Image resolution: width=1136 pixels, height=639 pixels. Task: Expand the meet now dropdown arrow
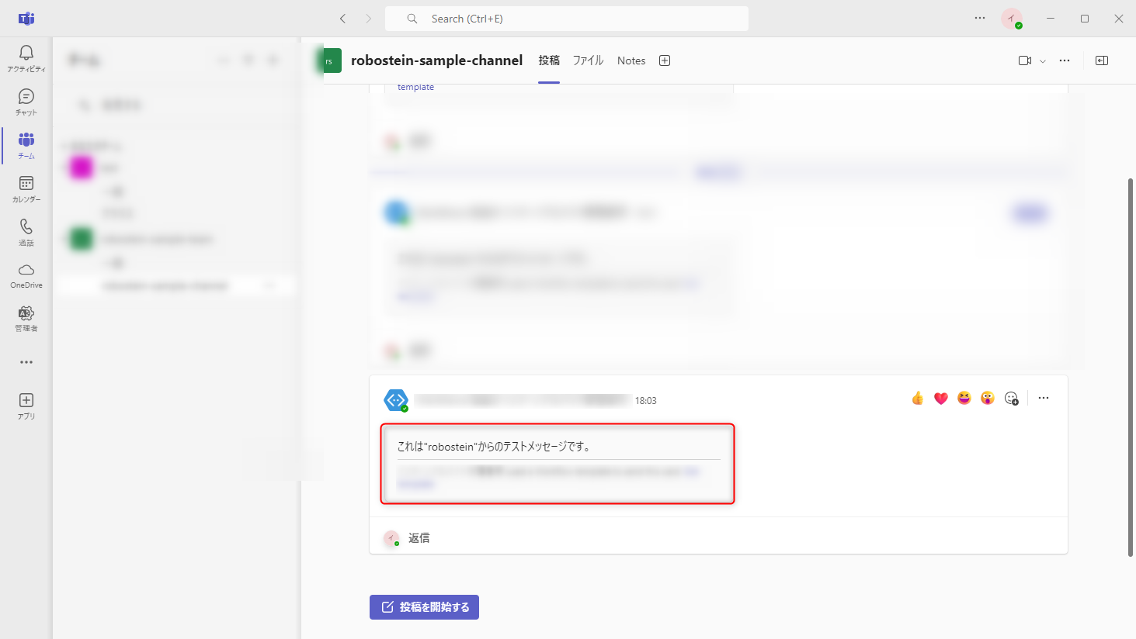(1043, 60)
